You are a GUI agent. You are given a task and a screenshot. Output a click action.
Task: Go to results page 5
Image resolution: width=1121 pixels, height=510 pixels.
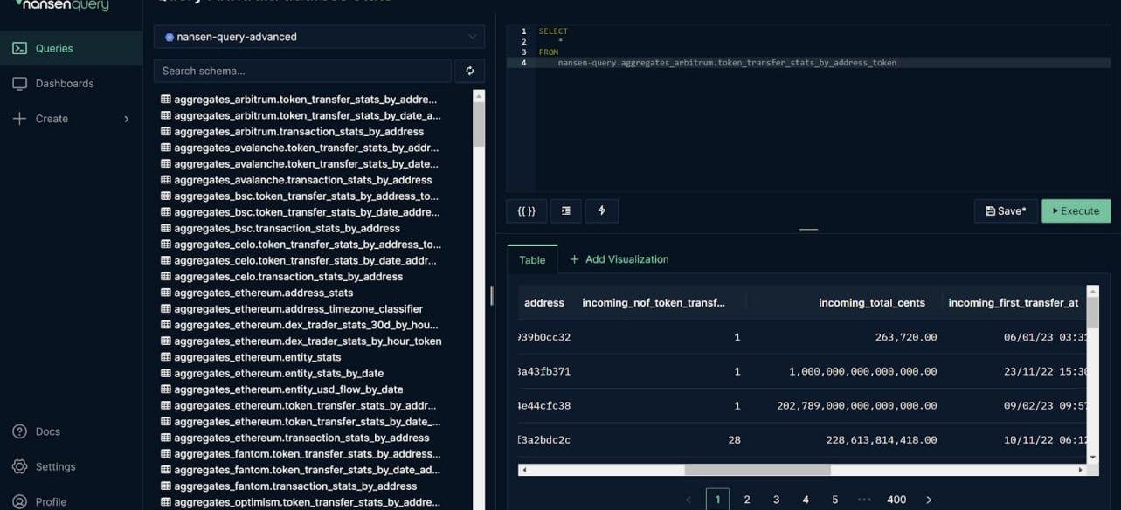click(834, 500)
